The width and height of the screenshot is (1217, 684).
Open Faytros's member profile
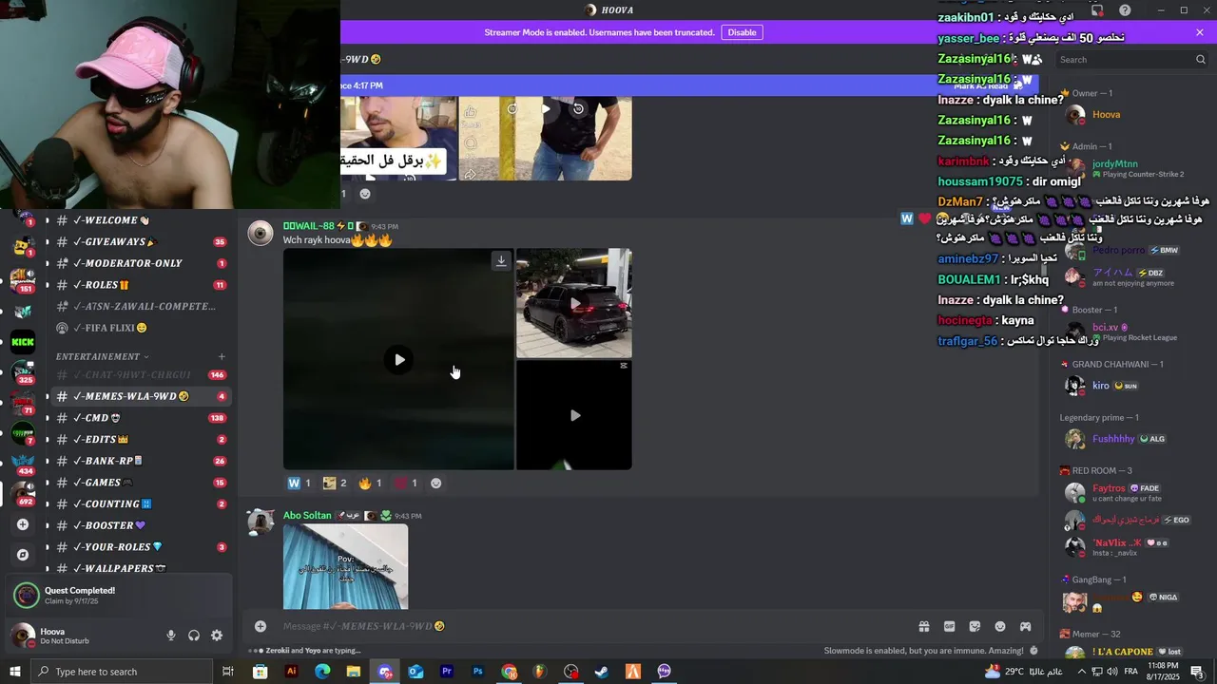click(x=1131, y=493)
